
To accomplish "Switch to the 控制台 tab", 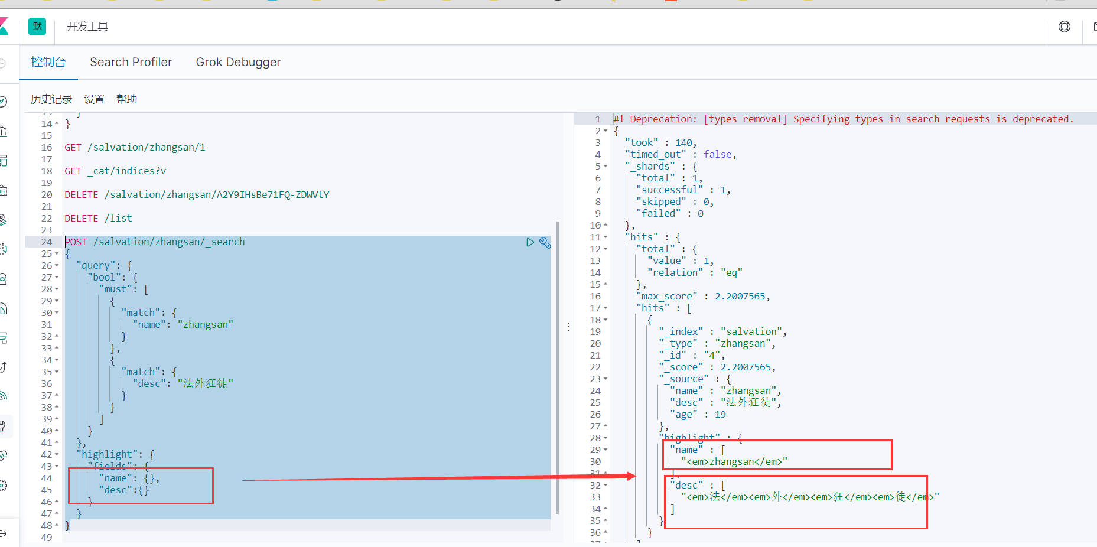I will pos(48,62).
